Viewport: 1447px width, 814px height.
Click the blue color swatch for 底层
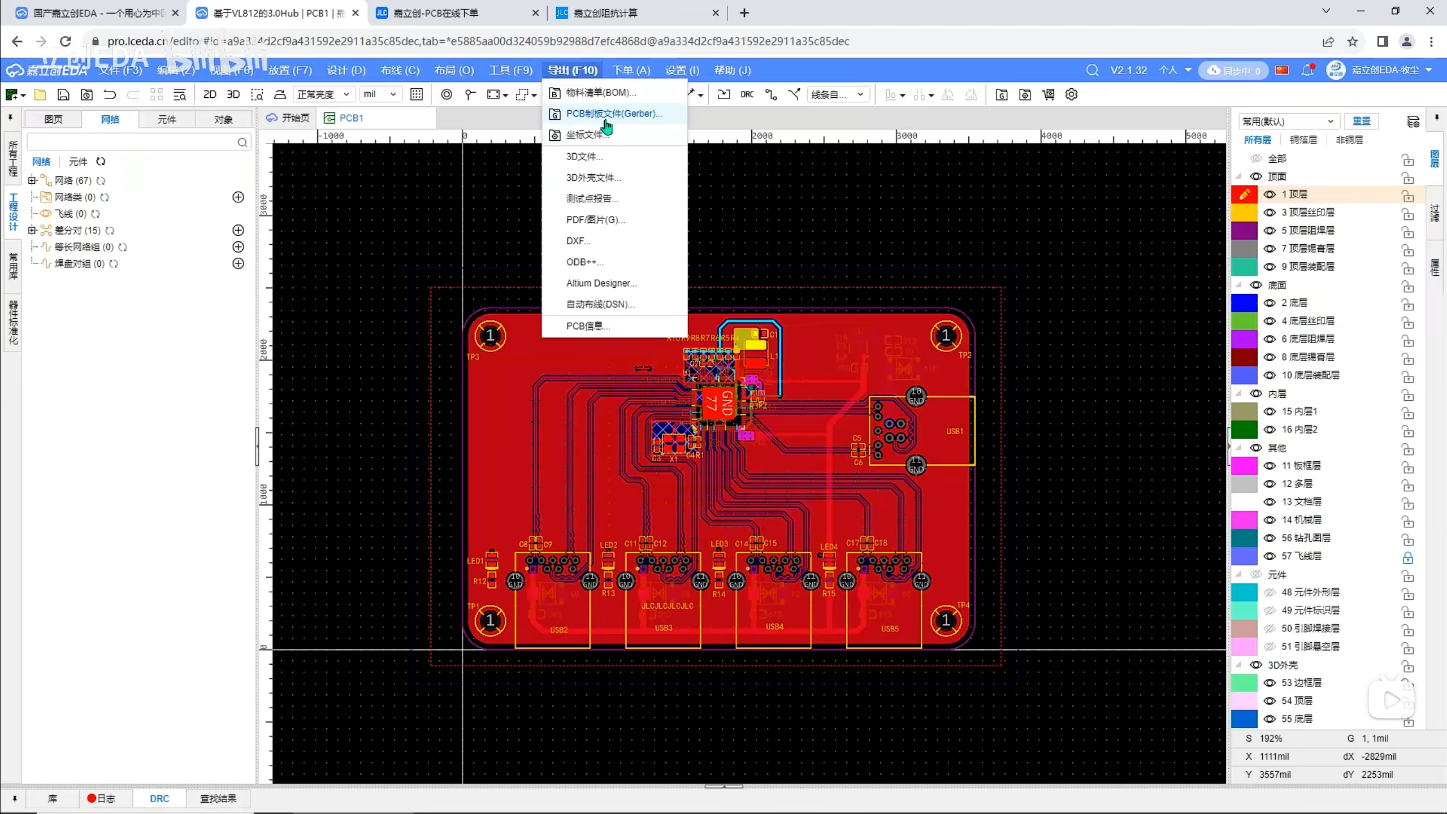coord(1244,303)
